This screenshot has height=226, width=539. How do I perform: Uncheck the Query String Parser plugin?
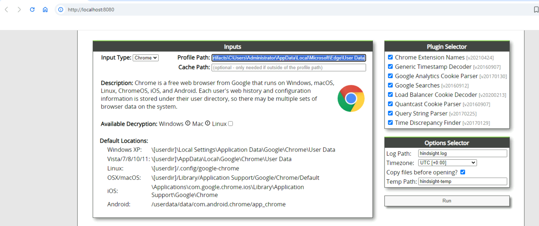(x=390, y=113)
